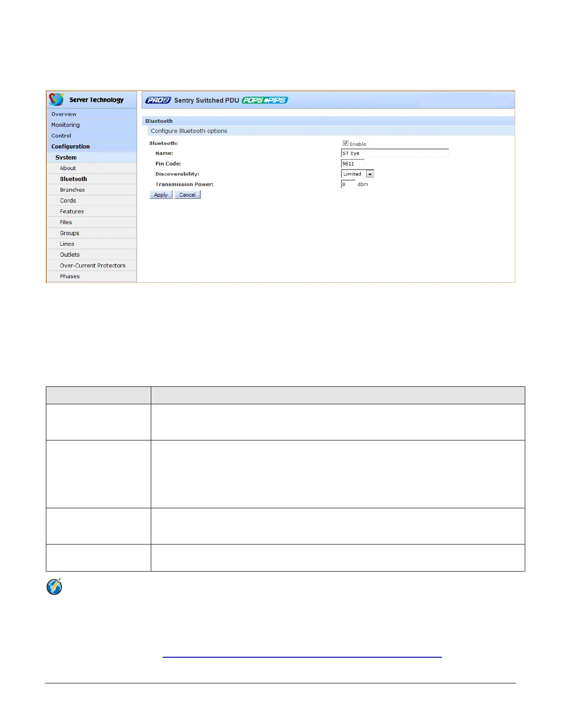This screenshot has width=561, height=726.
Task: Click the Pin Code field 9611
Action: click(352, 164)
